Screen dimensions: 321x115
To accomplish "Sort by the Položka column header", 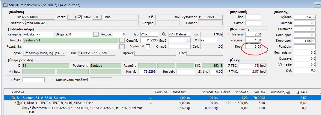I will [x=18, y=92].
